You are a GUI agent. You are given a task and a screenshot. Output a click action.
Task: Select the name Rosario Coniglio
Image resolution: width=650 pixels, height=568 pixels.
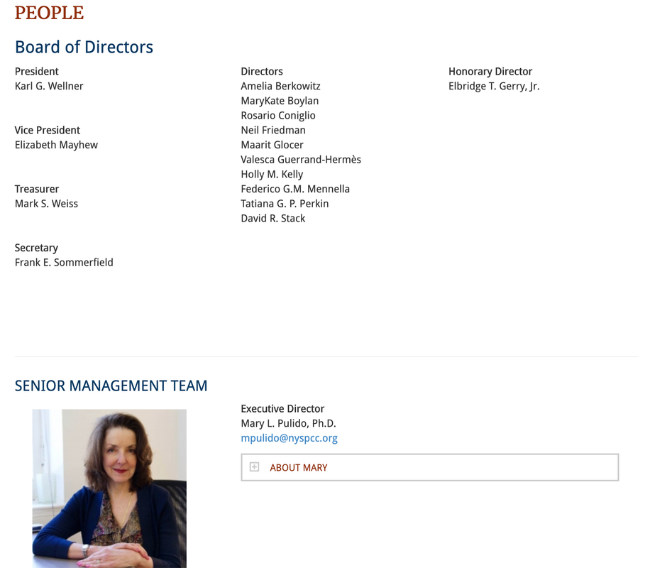278,116
